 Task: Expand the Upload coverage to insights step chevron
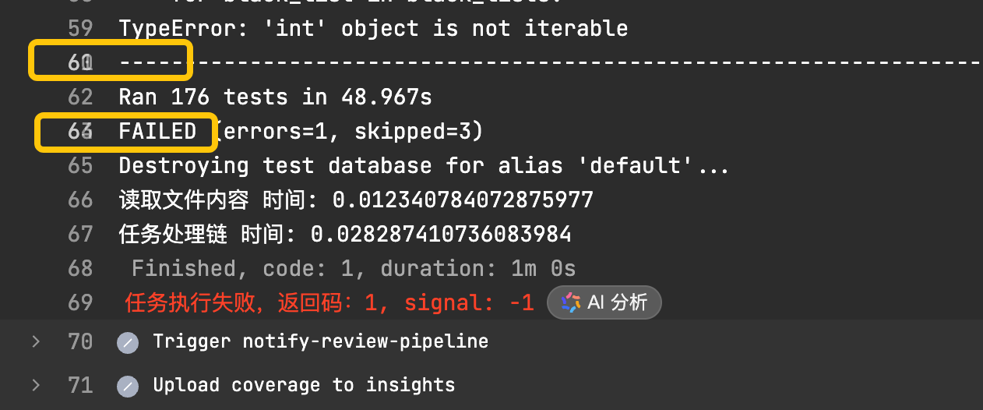coord(35,385)
